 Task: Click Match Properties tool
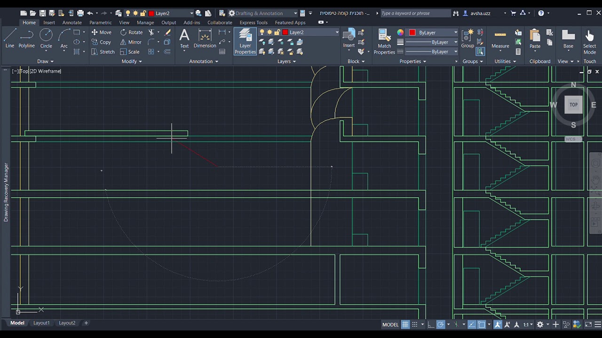click(384, 41)
